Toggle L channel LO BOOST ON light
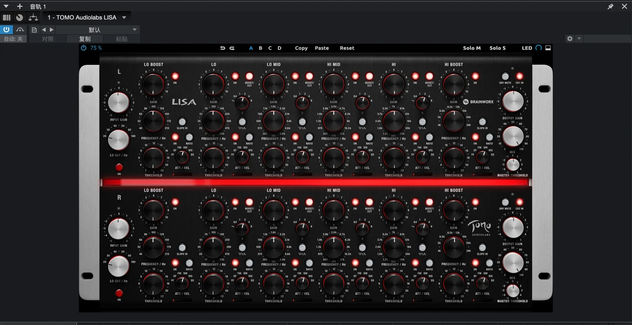This screenshot has height=325, width=632. point(175,76)
